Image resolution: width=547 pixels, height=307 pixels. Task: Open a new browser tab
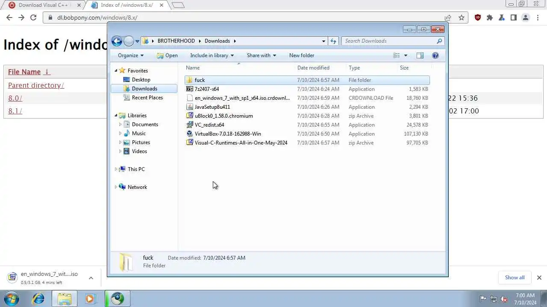click(178, 5)
